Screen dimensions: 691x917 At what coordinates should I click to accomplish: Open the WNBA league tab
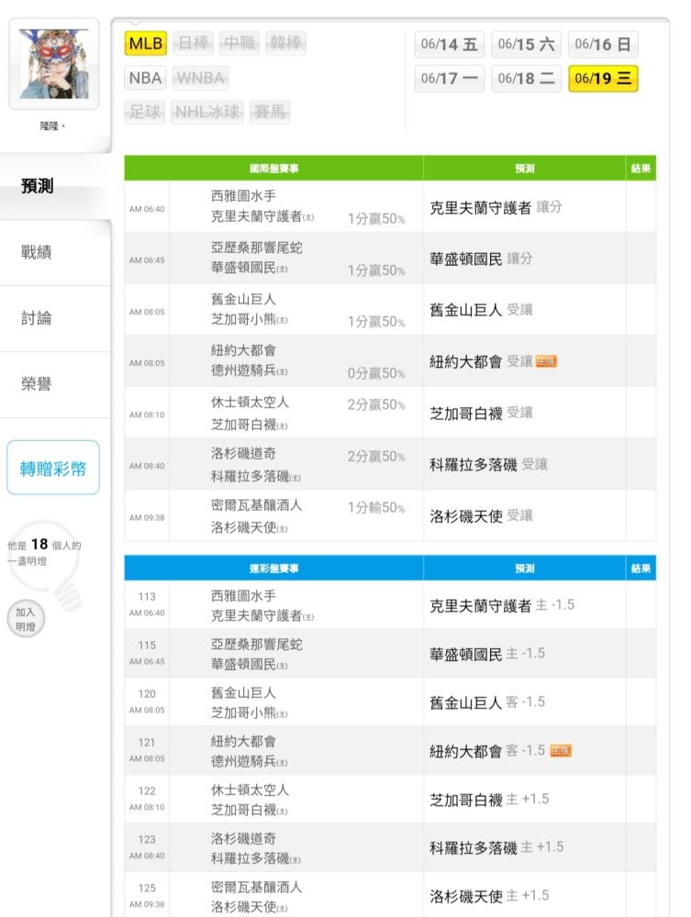[201, 78]
